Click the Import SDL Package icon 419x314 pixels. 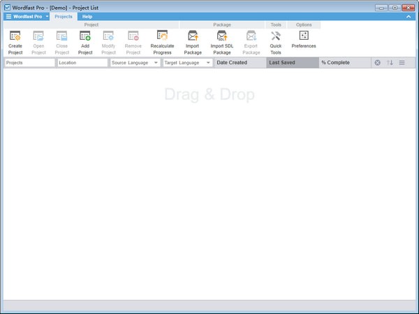click(222, 36)
